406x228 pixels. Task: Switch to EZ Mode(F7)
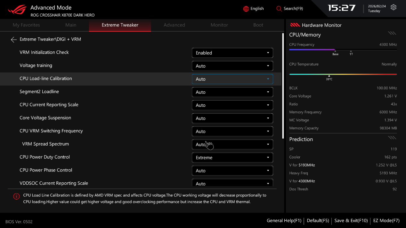(x=386, y=221)
